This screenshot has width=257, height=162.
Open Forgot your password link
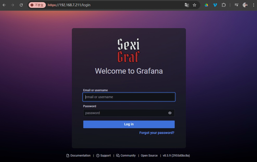click(157, 133)
